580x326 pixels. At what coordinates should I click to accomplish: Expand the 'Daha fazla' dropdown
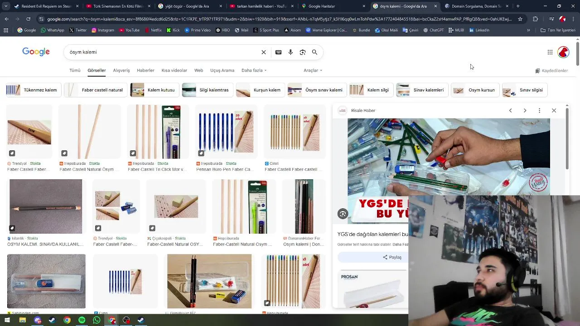tap(254, 71)
